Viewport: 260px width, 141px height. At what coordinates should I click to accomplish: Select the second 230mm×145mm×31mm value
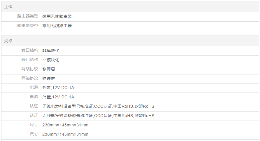point(65,134)
